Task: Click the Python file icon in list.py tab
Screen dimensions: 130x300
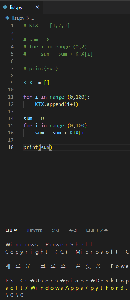Action: pos(5,7)
